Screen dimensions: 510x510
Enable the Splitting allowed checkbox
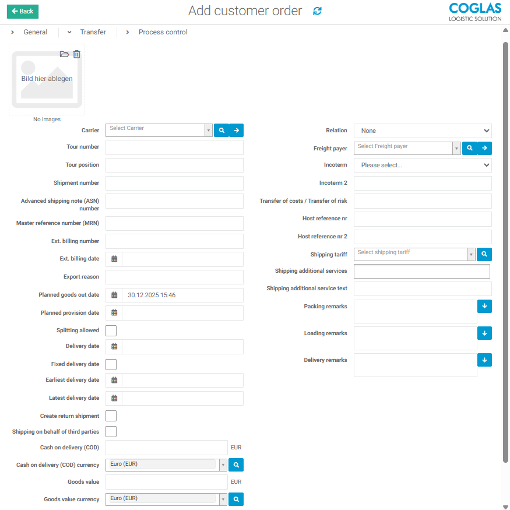(111, 330)
